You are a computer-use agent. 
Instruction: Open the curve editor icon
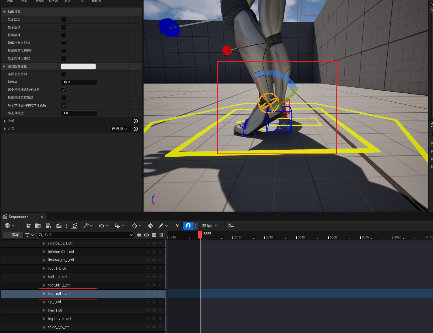231,225
